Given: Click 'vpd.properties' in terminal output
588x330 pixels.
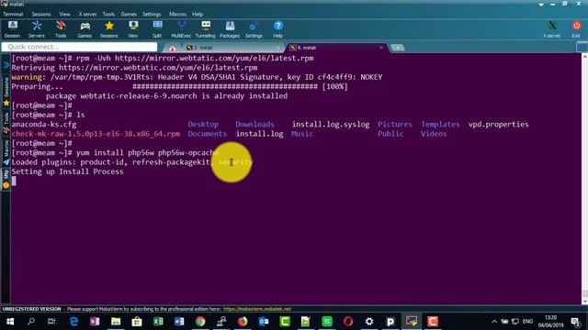Looking at the screenshot, I should coord(498,125).
